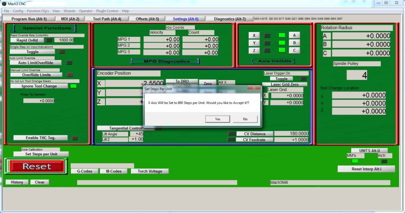The height and width of the screenshot is (213, 405).
Task: Edit Rotation Radius C value
Action: [361, 53]
